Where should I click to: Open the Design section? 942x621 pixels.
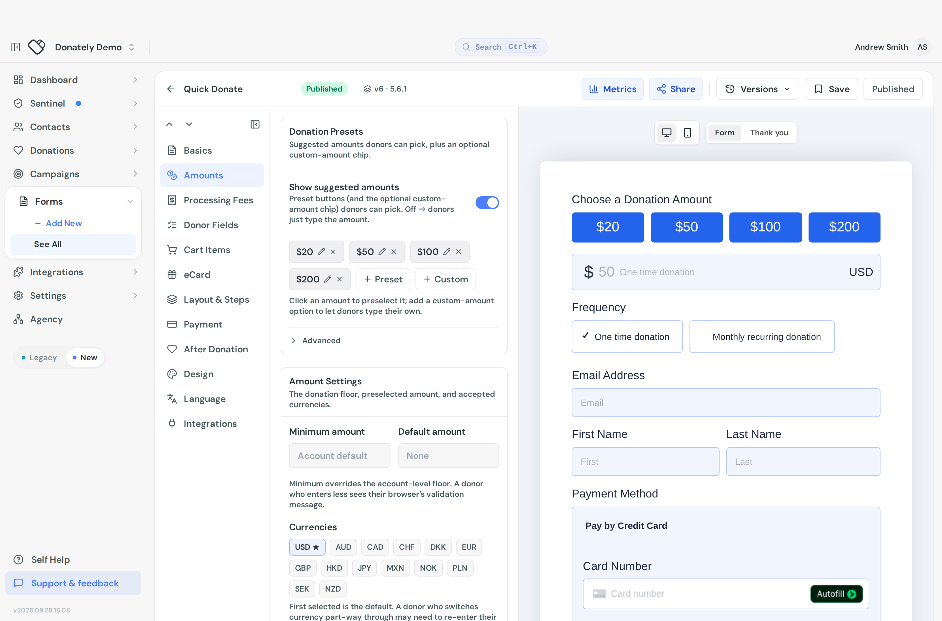(x=212, y=374)
